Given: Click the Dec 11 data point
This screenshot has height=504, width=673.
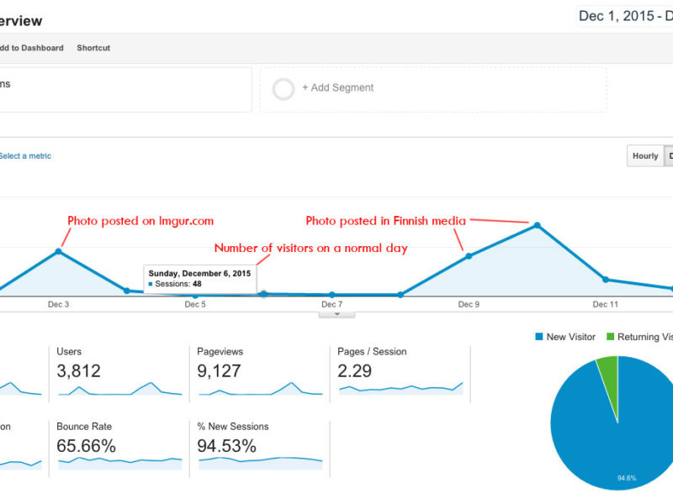Looking at the screenshot, I should pos(606,280).
